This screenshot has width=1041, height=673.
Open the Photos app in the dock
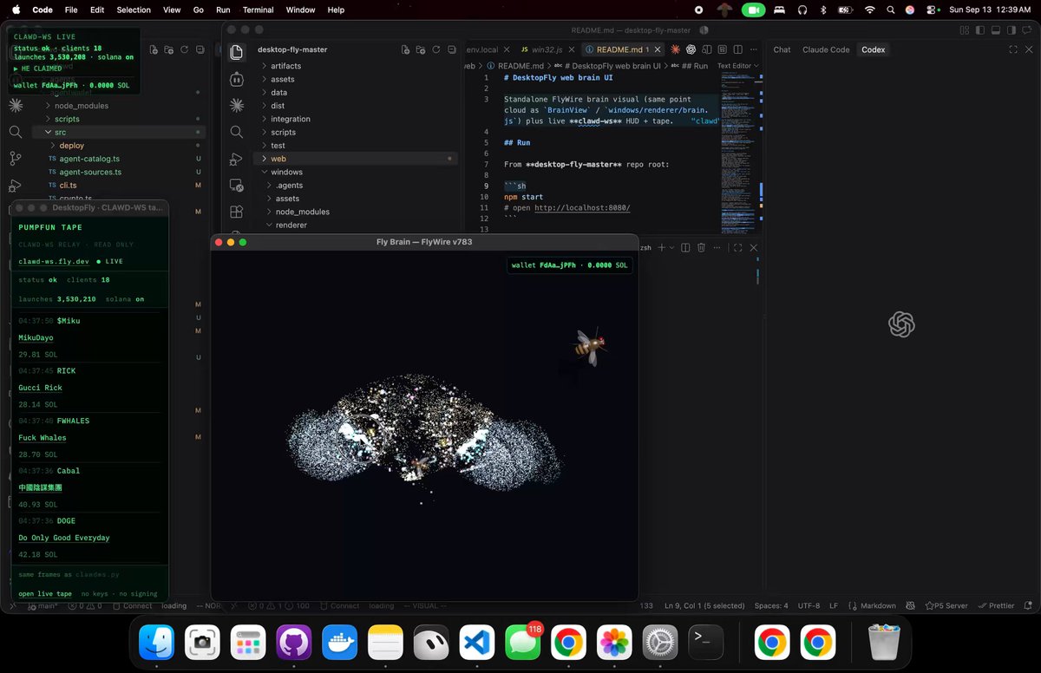(614, 643)
